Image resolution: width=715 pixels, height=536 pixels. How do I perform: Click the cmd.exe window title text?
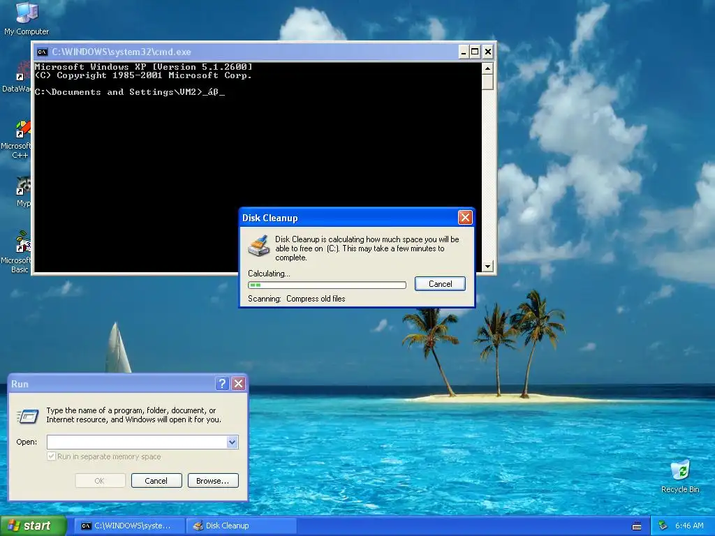coord(121,52)
